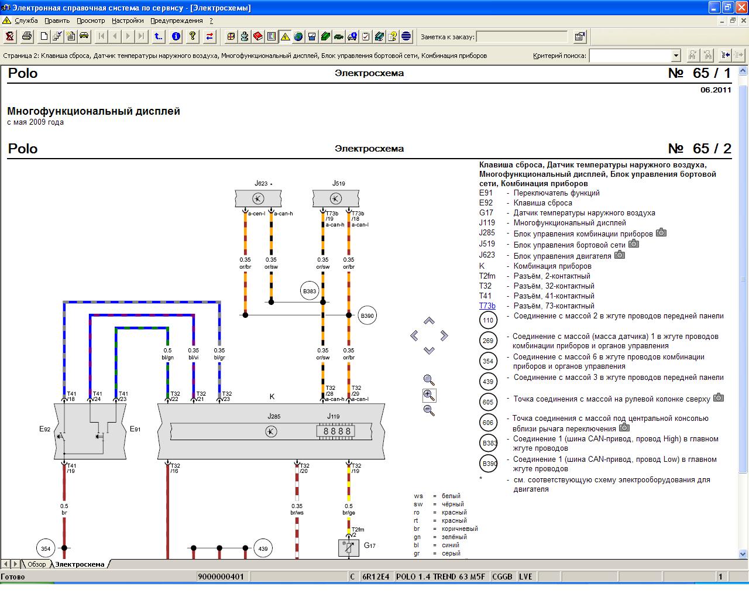Viewport: 749px width, 607px height.
Task: Click the printer icon in the toolbar
Action: (27, 37)
